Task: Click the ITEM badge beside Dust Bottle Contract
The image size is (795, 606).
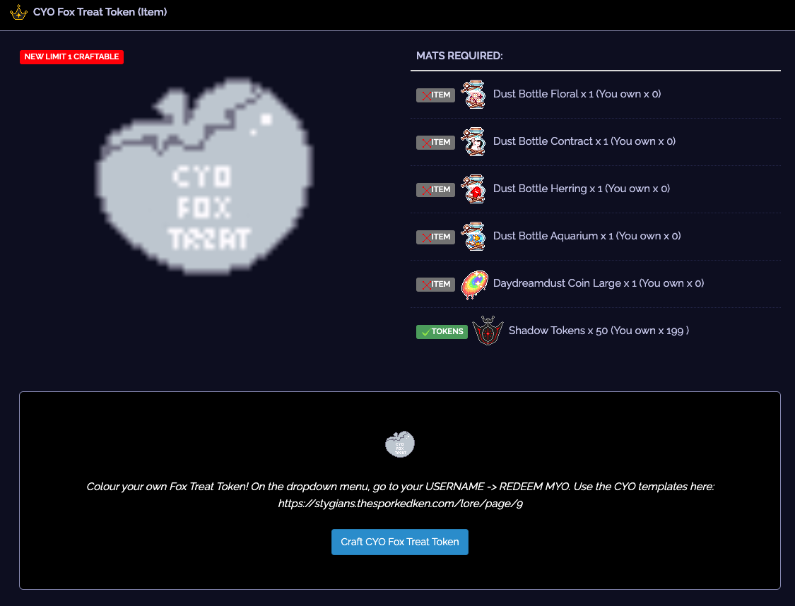Action: (x=435, y=143)
